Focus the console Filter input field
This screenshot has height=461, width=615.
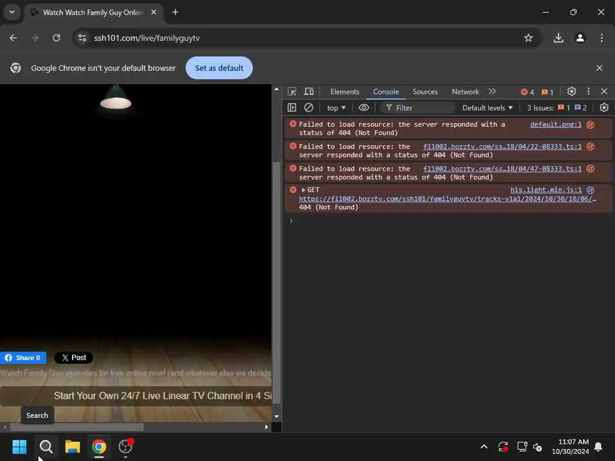pos(418,108)
